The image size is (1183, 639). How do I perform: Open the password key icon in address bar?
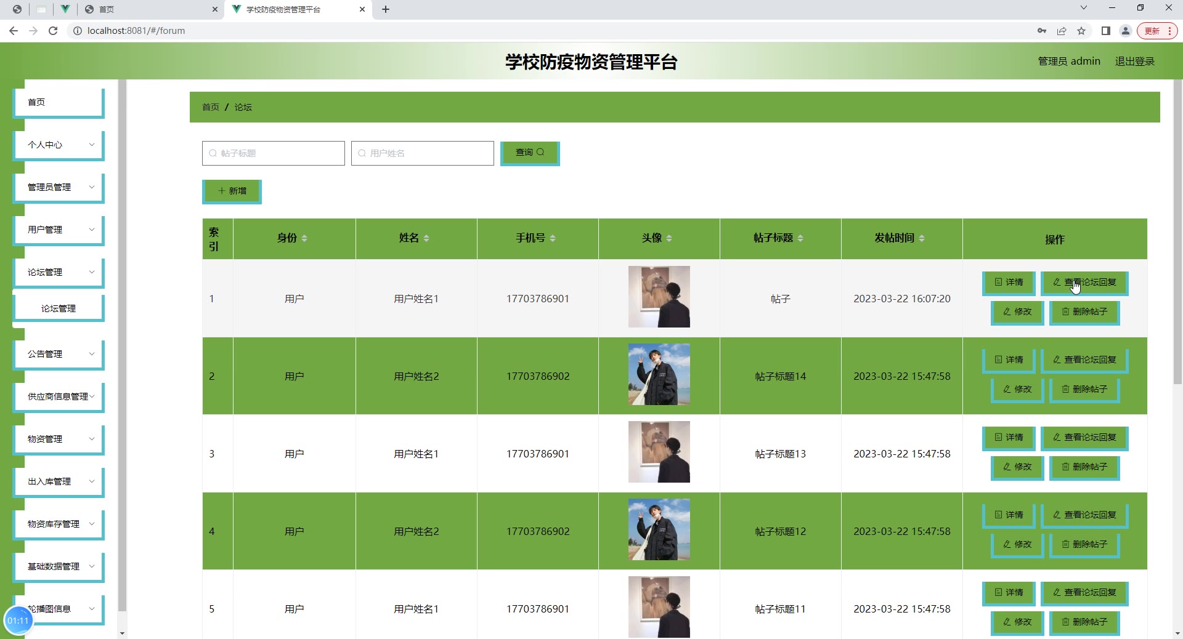coord(1042,31)
